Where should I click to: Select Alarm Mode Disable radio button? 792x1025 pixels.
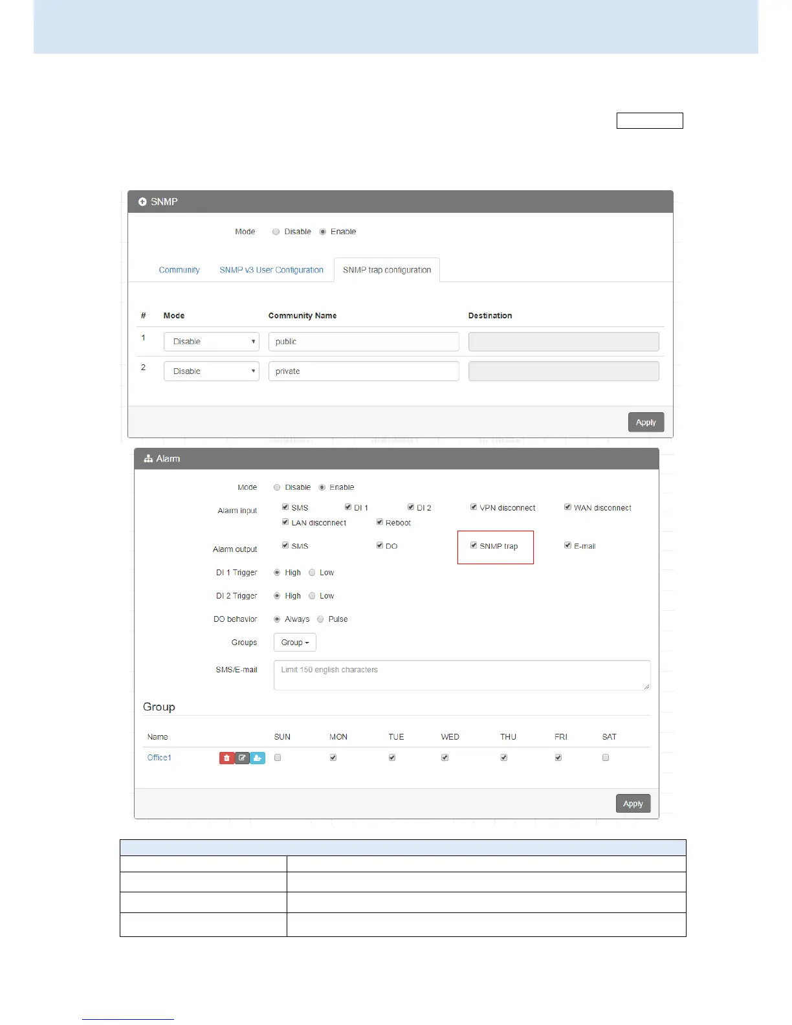277,487
